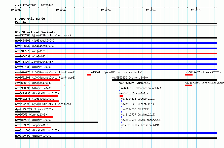Select the nsv3417737 (Audano2019) label
Screen dimensions: 224x148
(138, 115)
